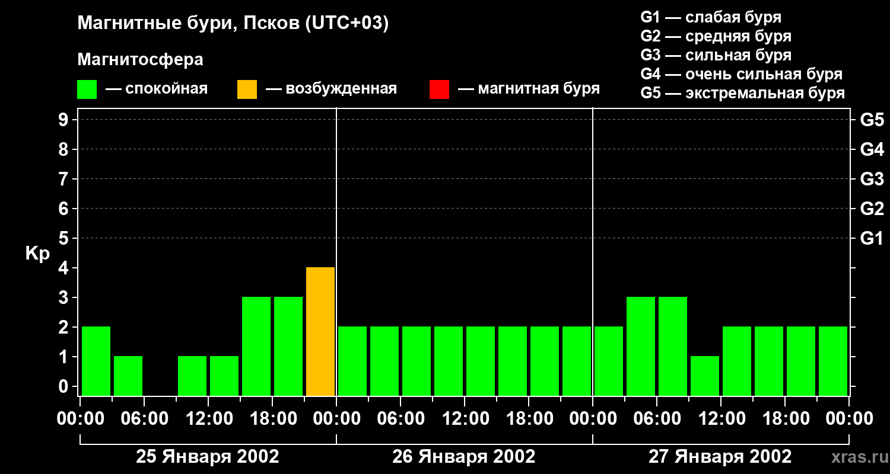Click the '12:00' time label under 27 Января
Image resolution: width=890 pixels, height=474 pixels.
[x=721, y=419]
